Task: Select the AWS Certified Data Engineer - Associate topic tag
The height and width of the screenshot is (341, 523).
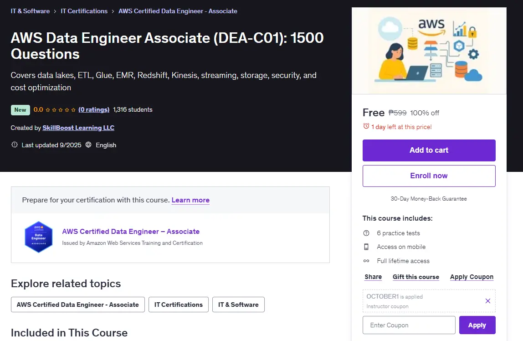Action: coord(78,305)
